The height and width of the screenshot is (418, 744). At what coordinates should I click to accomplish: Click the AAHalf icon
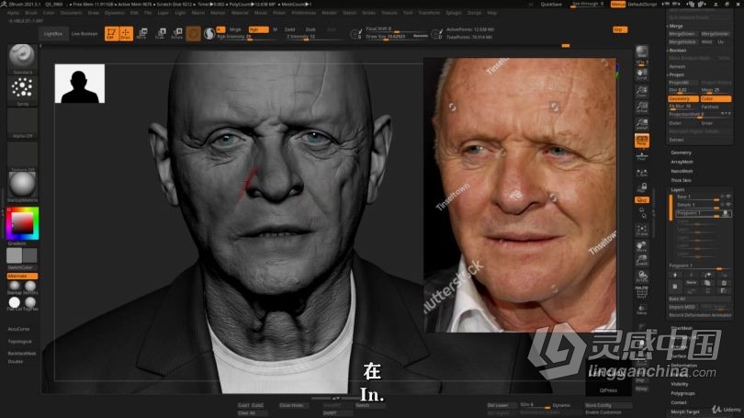(x=642, y=124)
